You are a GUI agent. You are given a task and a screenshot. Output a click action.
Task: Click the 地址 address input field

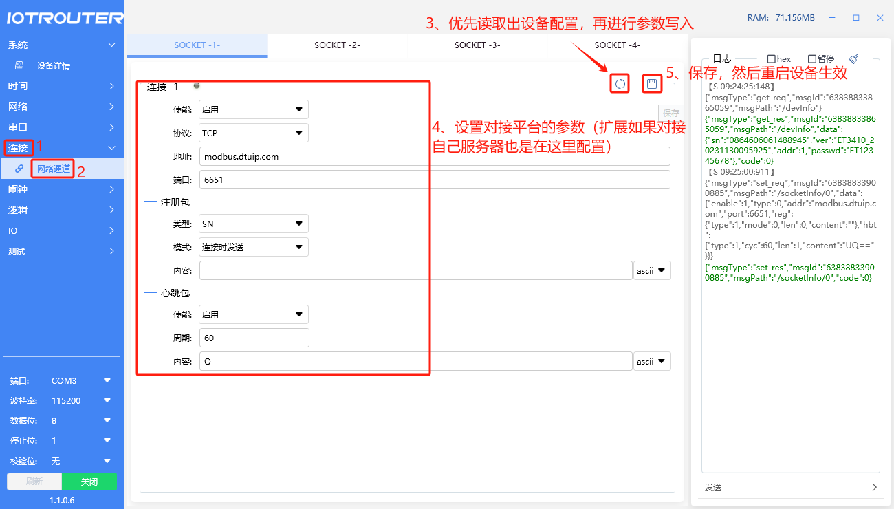tap(434, 156)
